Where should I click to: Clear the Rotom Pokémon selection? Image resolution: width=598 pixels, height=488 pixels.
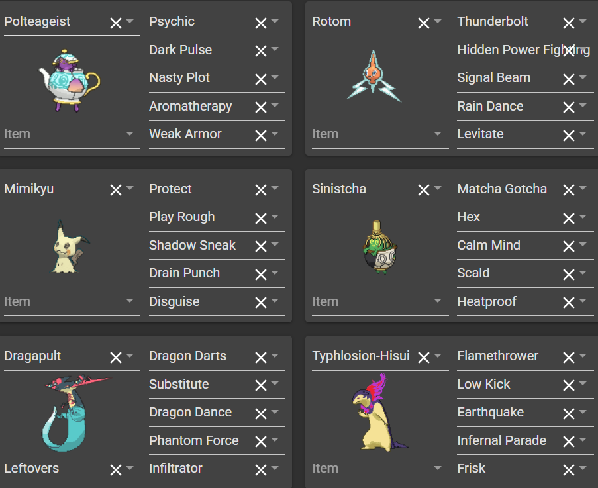[424, 23]
